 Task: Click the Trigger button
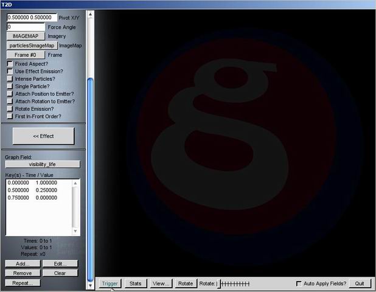point(110,283)
